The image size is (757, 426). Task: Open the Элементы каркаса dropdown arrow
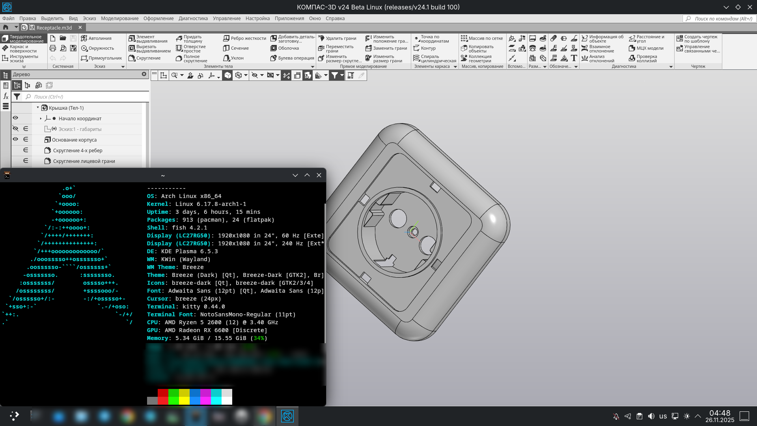pyautogui.click(x=455, y=67)
